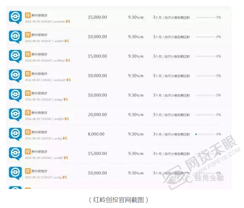Click the blue logo in the 13:54:42 row
This screenshot has width=244, height=208.
click(15, 154)
